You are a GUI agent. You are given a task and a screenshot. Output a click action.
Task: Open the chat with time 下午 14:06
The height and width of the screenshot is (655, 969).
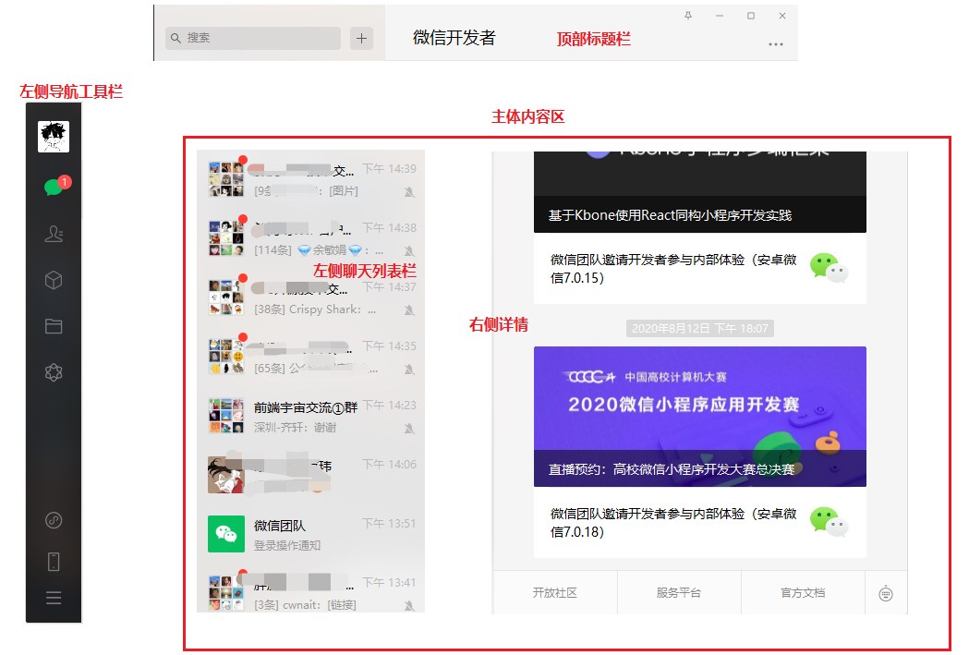(x=311, y=475)
